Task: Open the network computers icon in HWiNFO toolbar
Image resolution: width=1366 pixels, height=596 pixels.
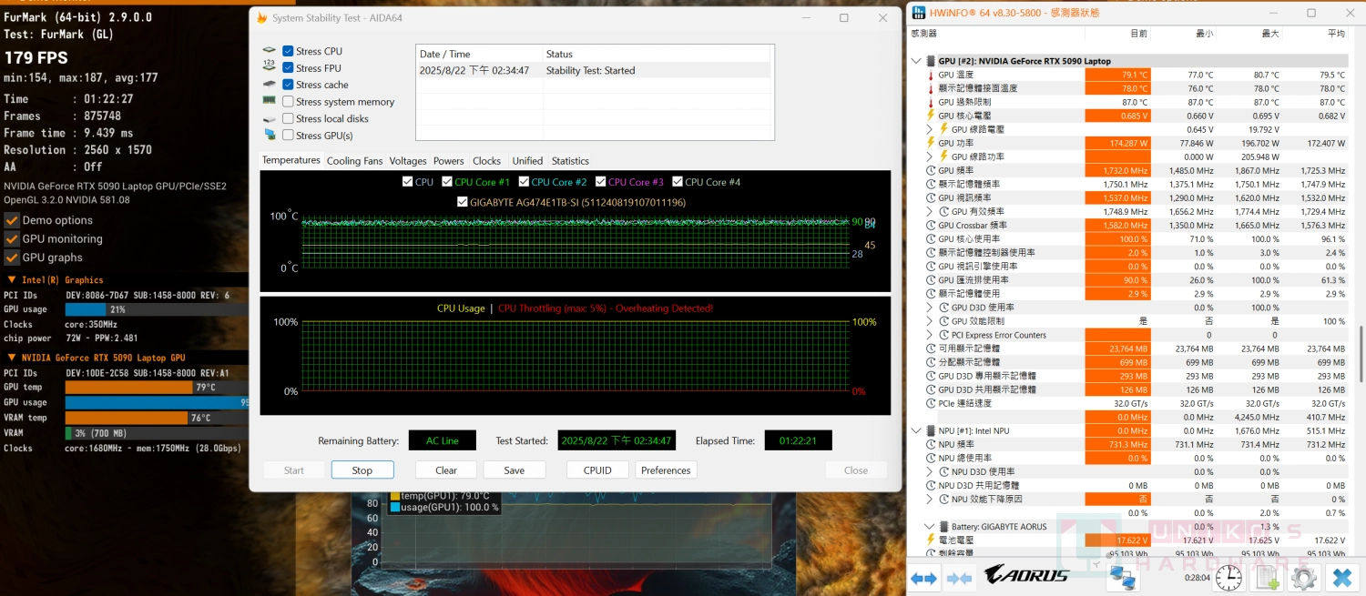Action: pyautogui.click(x=1122, y=577)
